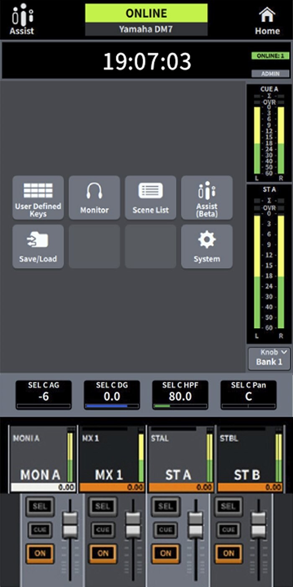This screenshot has height=587, width=293.
Task: Click the CUE A level meter
Action: click(268, 132)
